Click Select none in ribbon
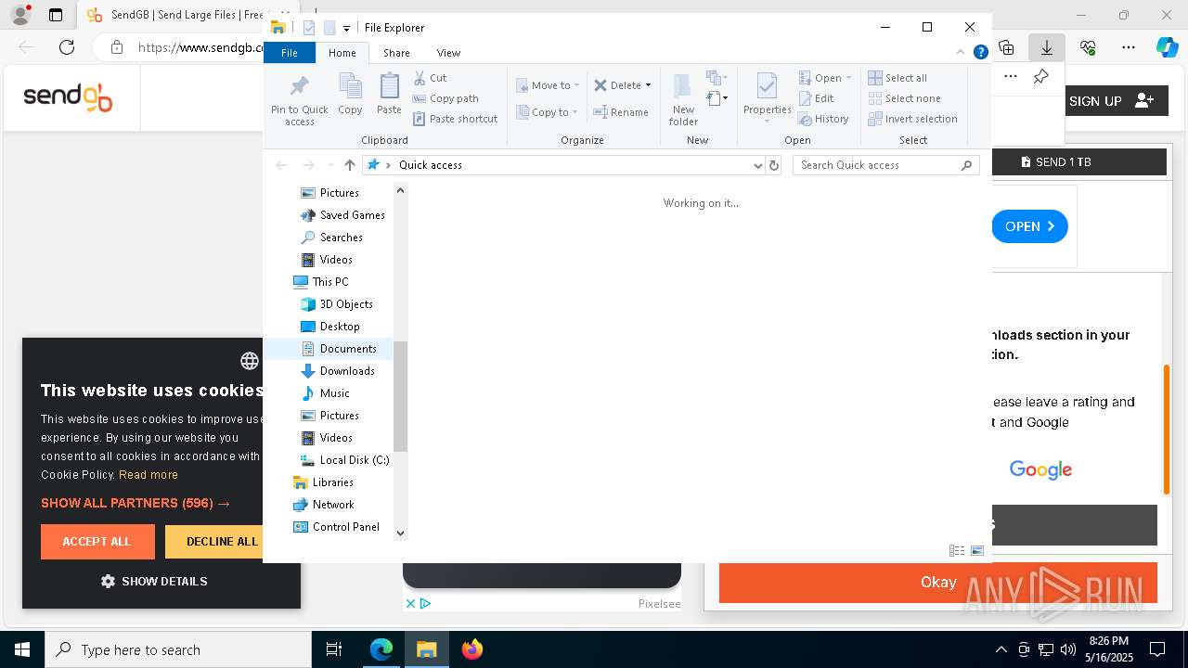The width and height of the screenshot is (1188, 668). pyautogui.click(x=904, y=98)
